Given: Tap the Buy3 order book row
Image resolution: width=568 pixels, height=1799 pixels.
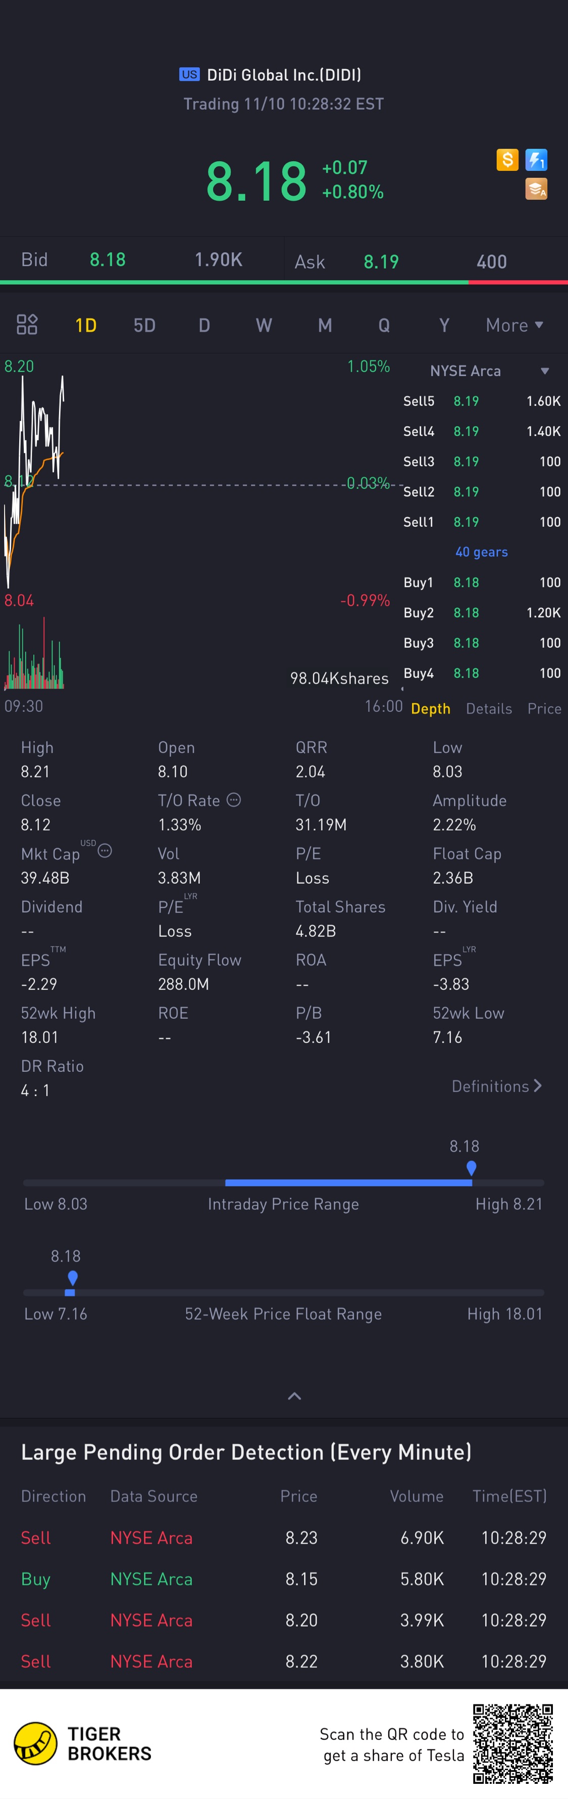Looking at the screenshot, I should [x=482, y=643].
